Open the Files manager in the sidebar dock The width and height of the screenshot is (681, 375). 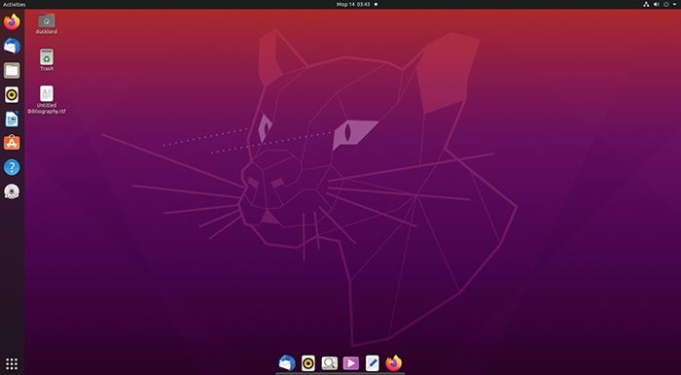point(12,70)
